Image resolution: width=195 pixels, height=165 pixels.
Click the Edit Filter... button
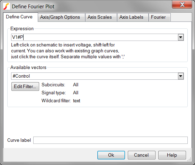tap(25, 86)
